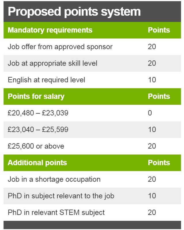Click "PhD in relevant STEM subject" text
This screenshot has width=184, height=230.
(x=56, y=212)
